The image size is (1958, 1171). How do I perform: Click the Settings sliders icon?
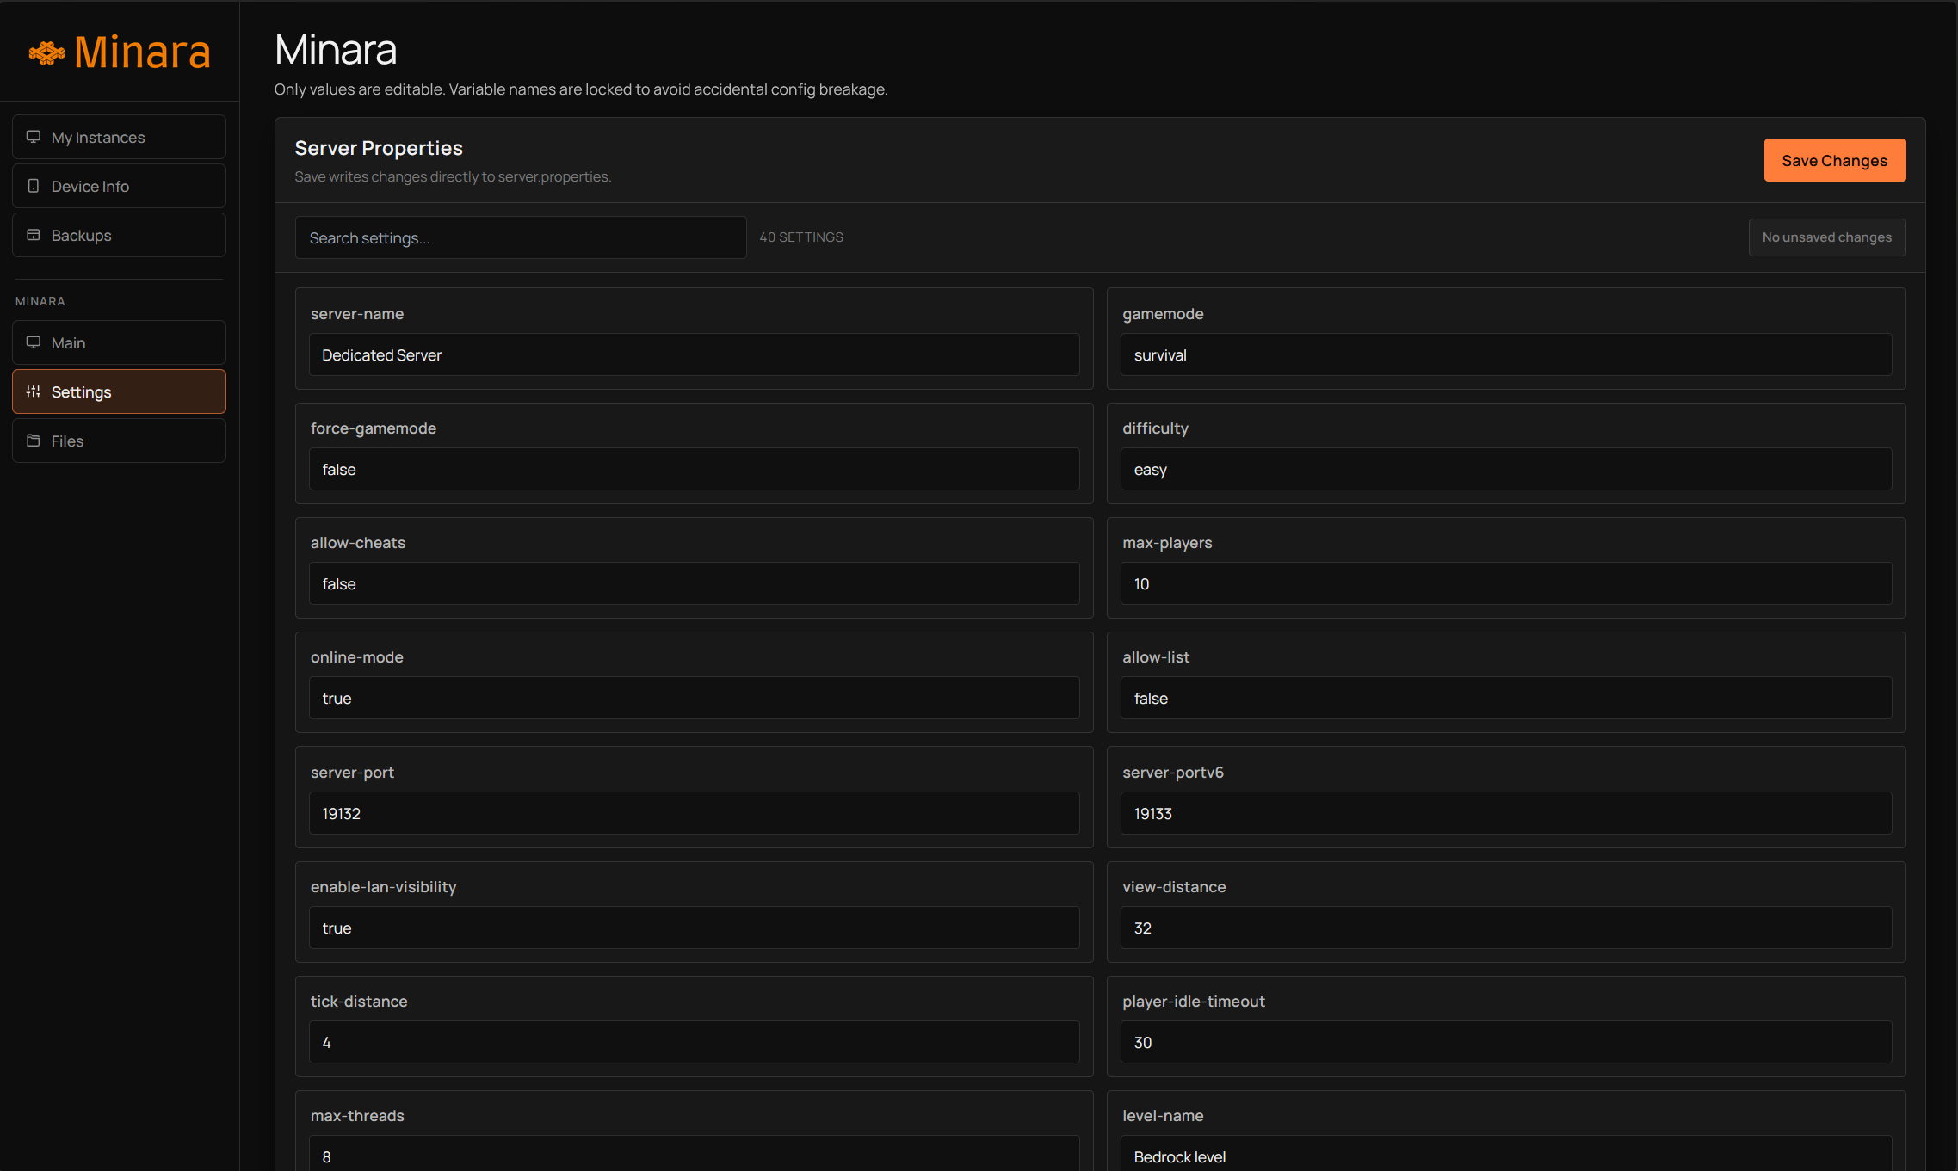tap(34, 391)
